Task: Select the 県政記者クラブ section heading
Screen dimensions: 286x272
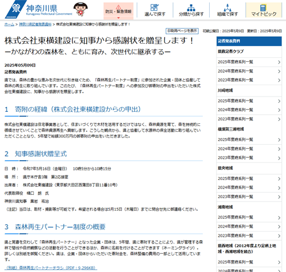Action: click(x=231, y=52)
